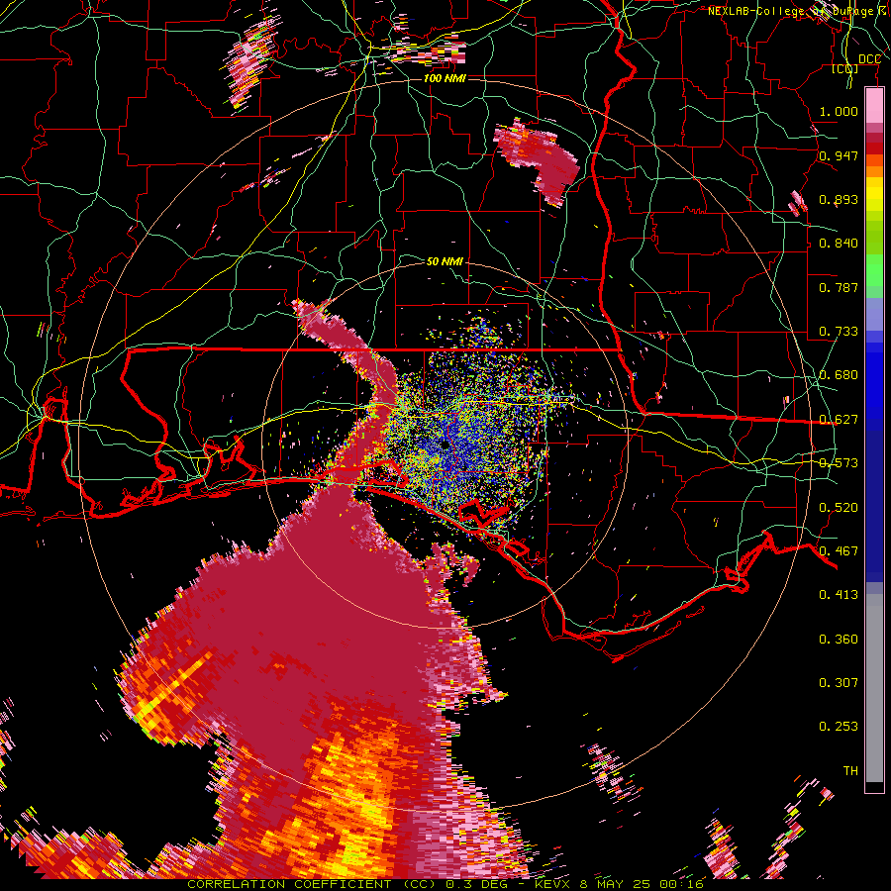
Task: Select the 0.307 scale value
Action: click(839, 682)
